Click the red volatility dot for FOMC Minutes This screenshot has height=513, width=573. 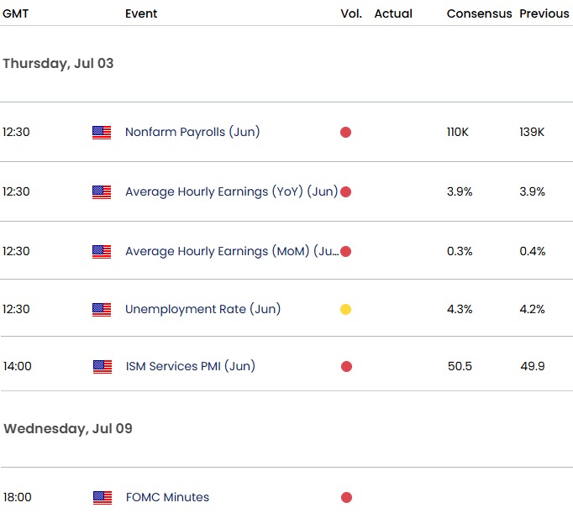[x=345, y=498]
